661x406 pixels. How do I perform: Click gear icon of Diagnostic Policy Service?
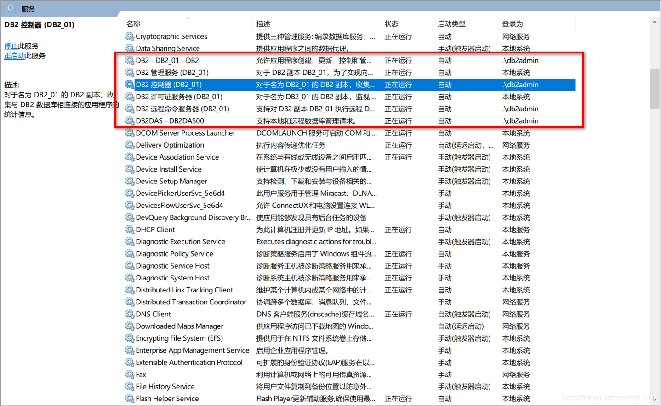(130, 254)
